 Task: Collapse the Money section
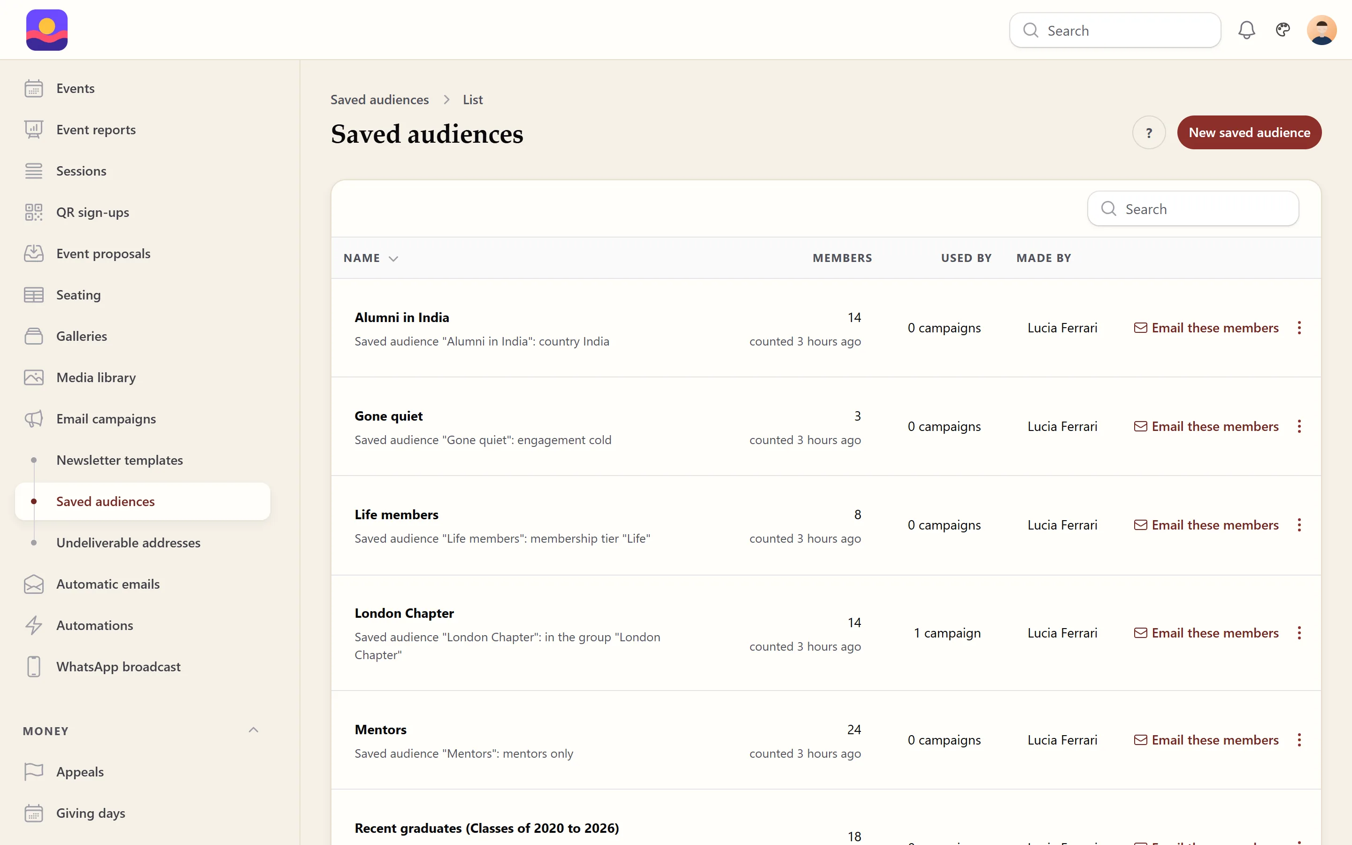tap(253, 730)
